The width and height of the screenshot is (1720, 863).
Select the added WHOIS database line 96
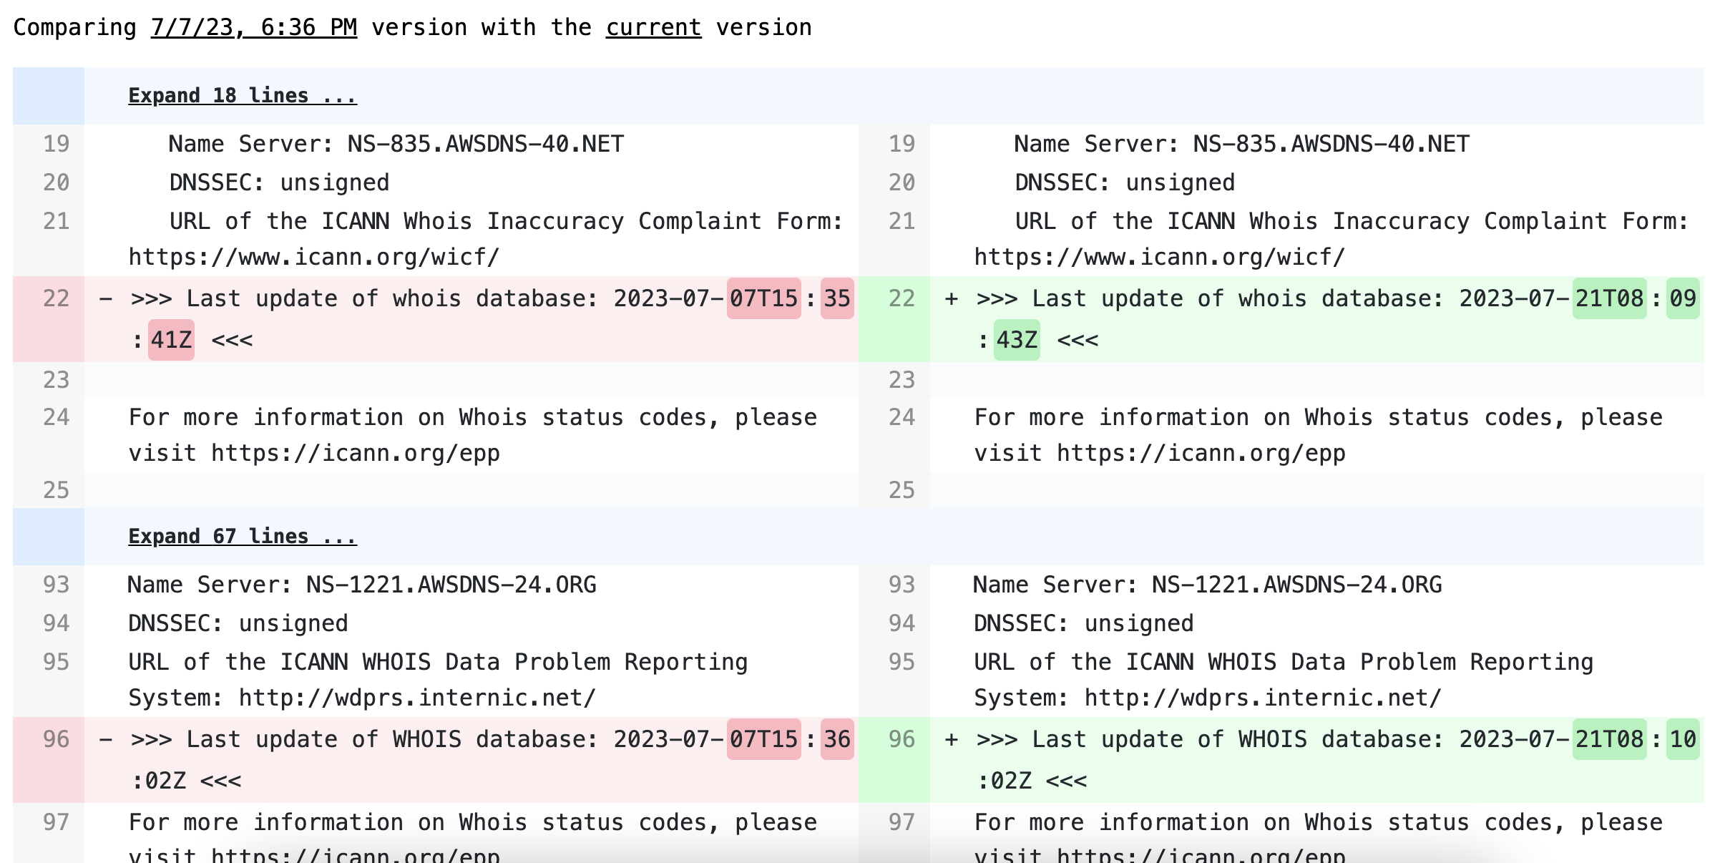[x=1288, y=739]
